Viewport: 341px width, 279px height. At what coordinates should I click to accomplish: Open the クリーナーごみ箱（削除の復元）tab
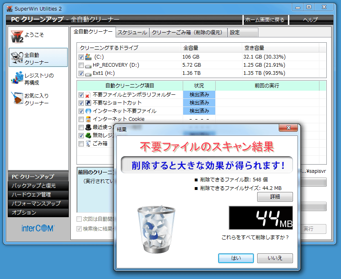click(x=188, y=33)
